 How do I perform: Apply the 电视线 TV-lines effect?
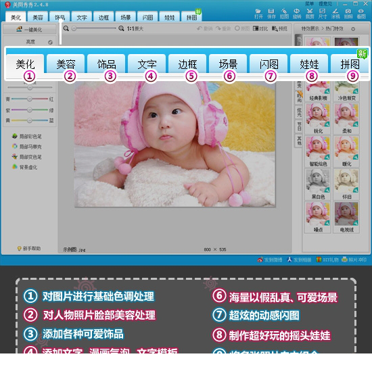coord(346,217)
